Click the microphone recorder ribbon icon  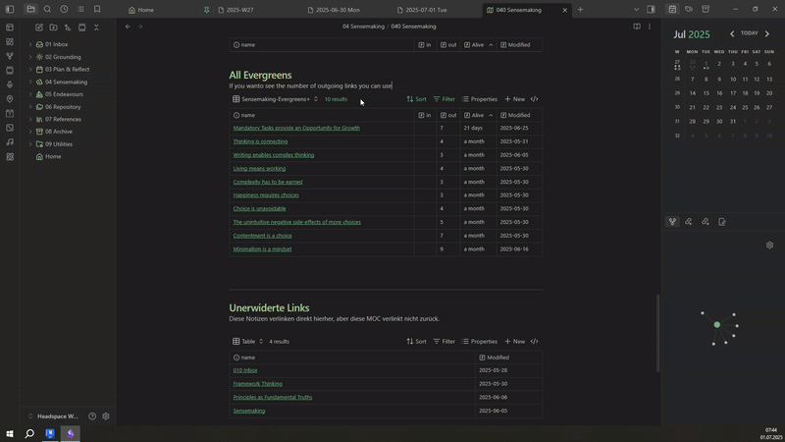pyautogui.click(x=10, y=84)
